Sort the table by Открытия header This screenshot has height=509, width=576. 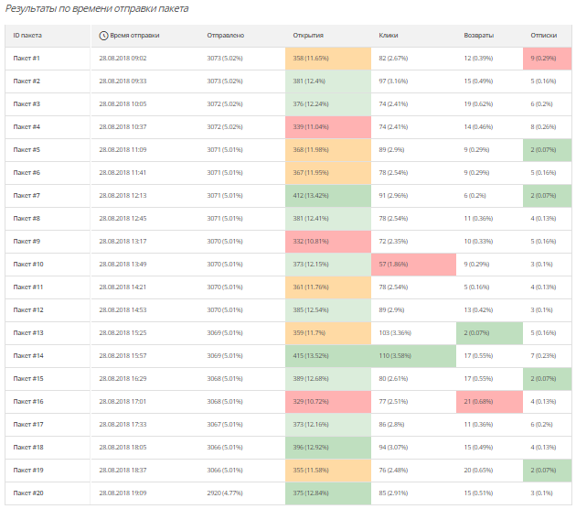click(x=308, y=36)
